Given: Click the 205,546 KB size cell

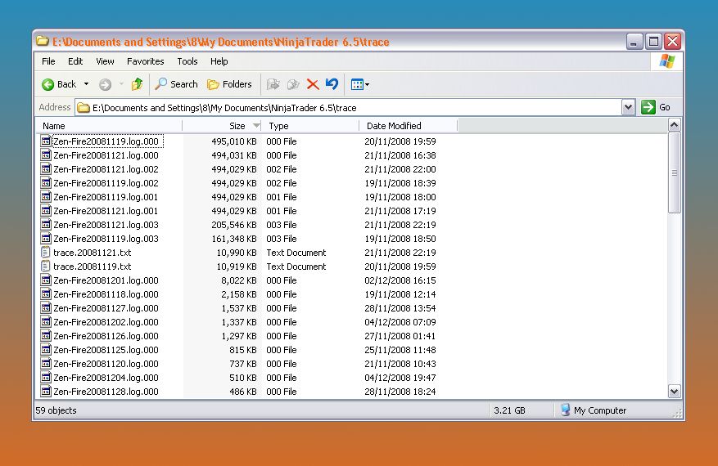Looking at the screenshot, I should tap(234, 225).
